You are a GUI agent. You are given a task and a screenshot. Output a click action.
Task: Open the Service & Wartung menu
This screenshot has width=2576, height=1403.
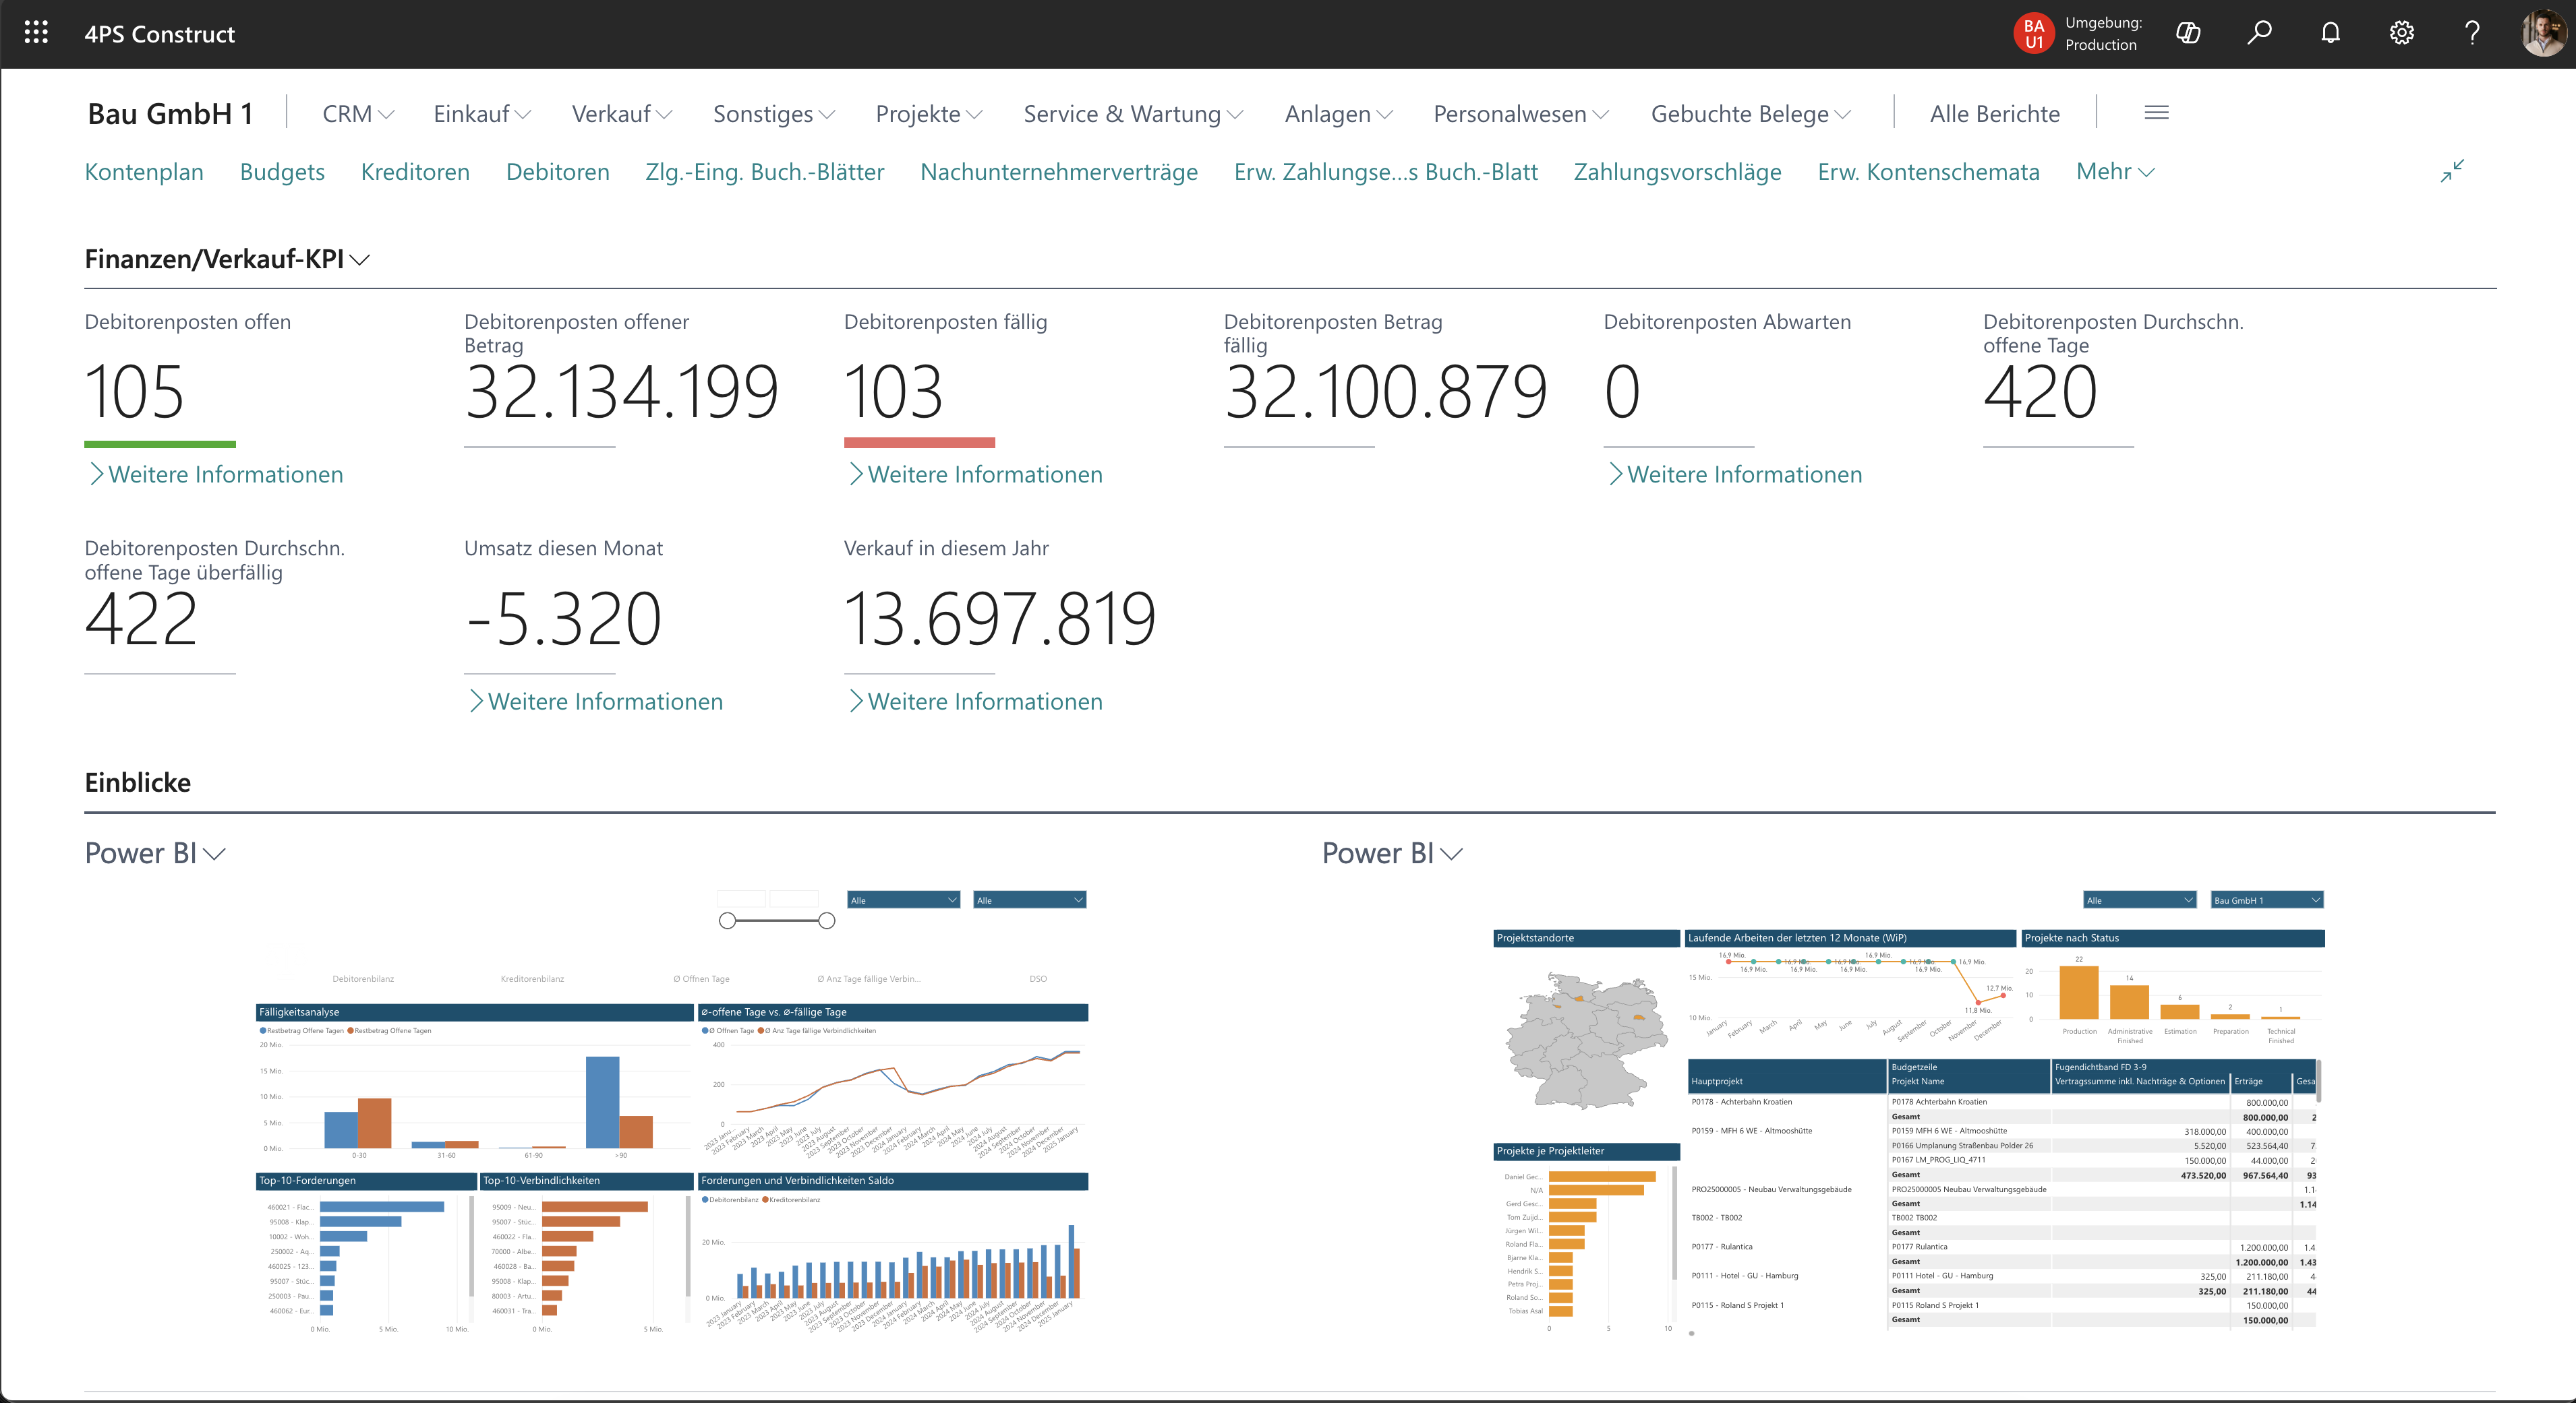(x=1132, y=114)
